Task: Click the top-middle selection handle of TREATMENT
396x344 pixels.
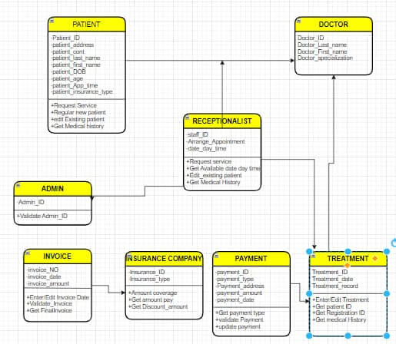Action: [x=348, y=251]
